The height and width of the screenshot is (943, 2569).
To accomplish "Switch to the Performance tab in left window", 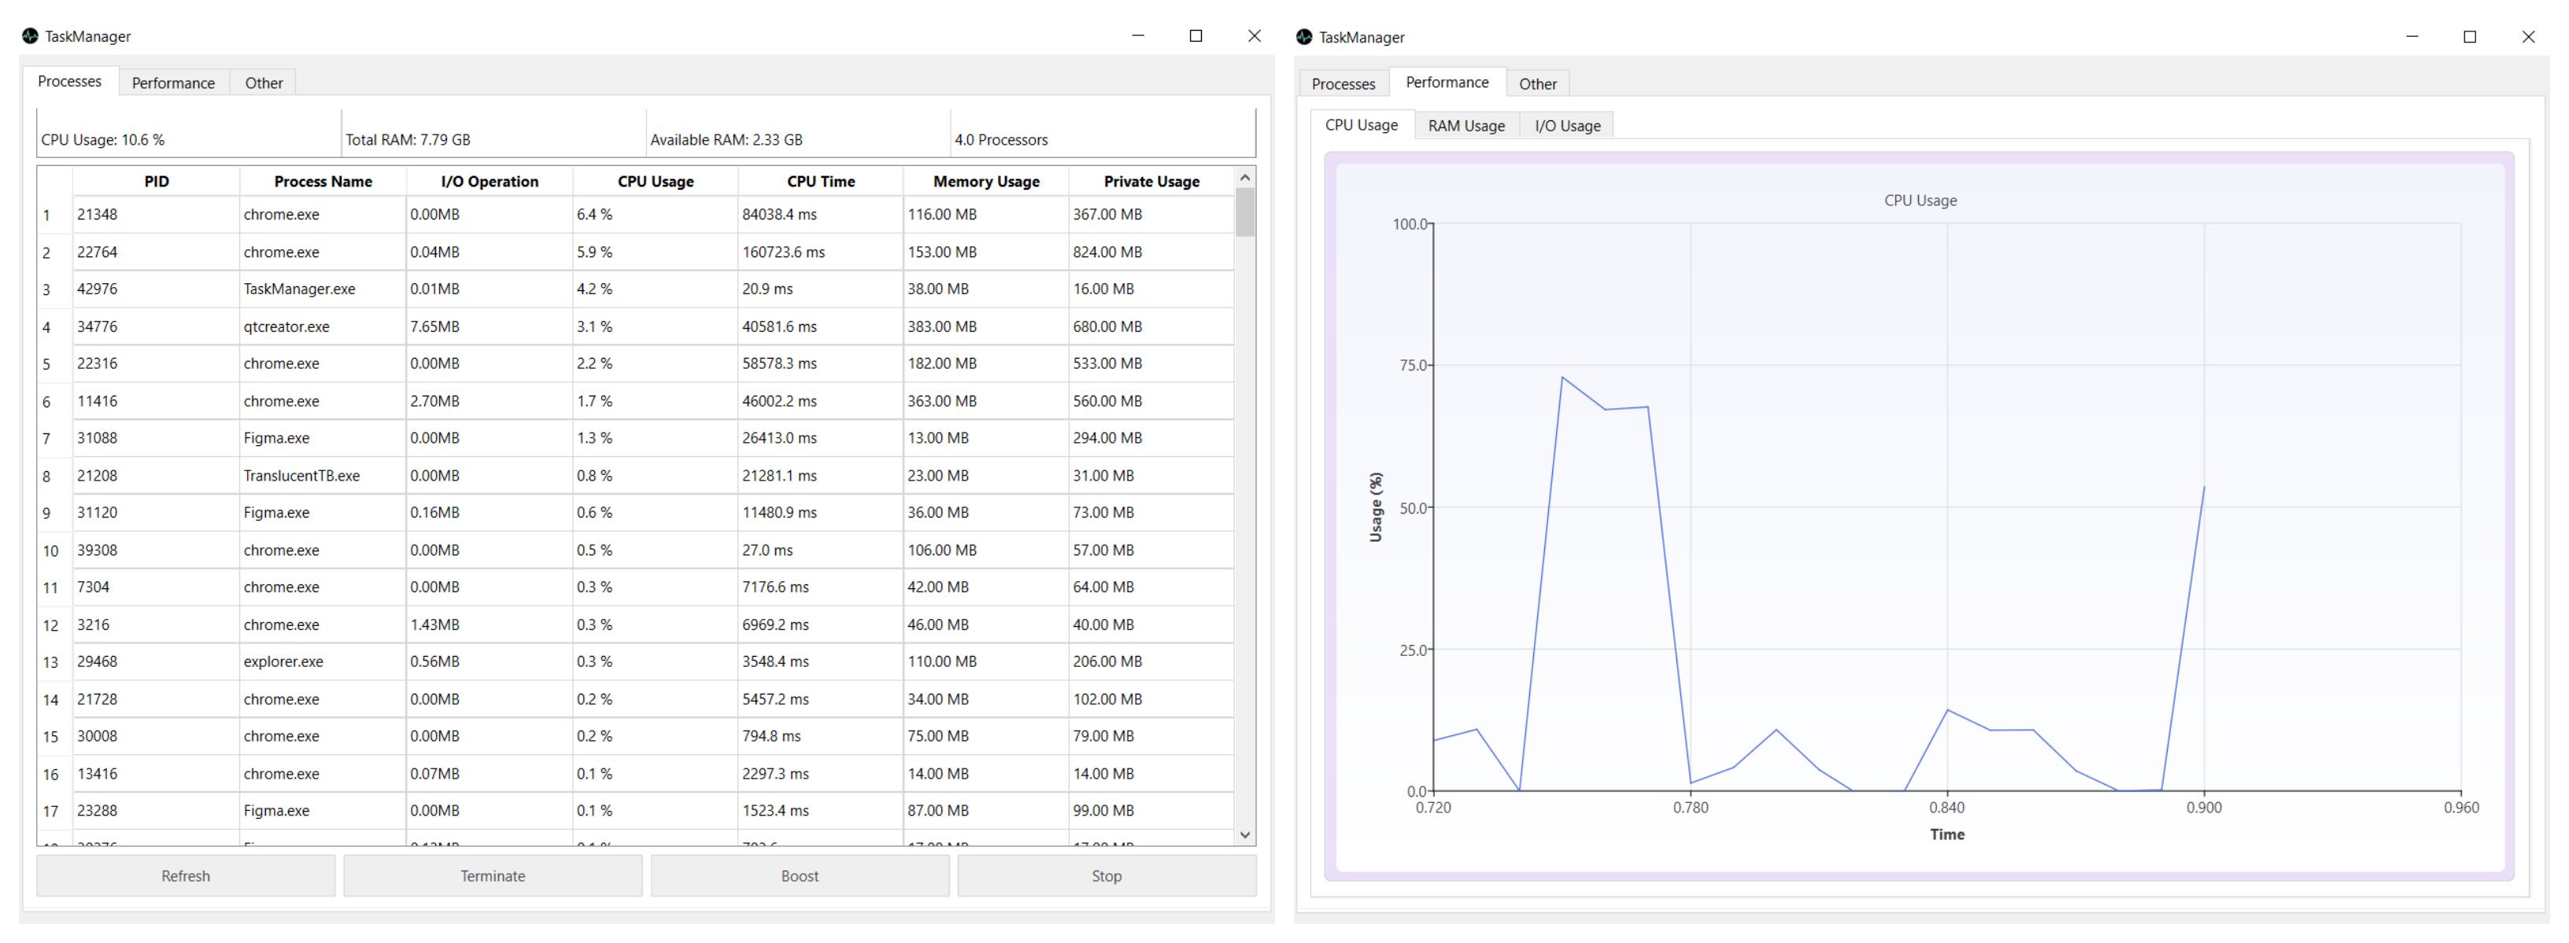I will 173,83.
